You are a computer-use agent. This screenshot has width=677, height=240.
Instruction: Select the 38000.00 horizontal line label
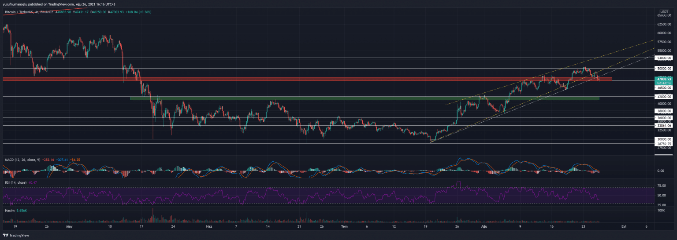click(x=663, y=111)
